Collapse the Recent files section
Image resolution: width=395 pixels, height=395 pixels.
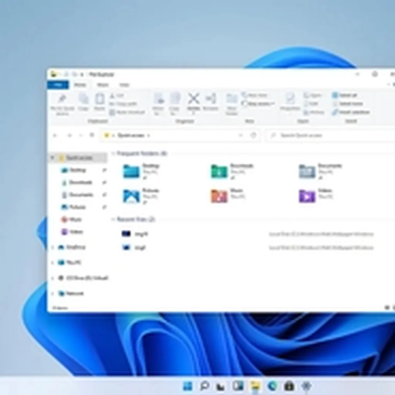tap(113, 219)
